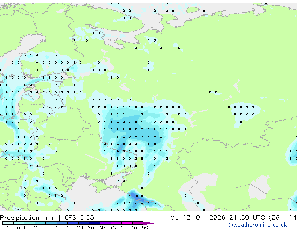
Task: Pick the 5 to 10 mm legend swatch
Action: click(51, 223)
